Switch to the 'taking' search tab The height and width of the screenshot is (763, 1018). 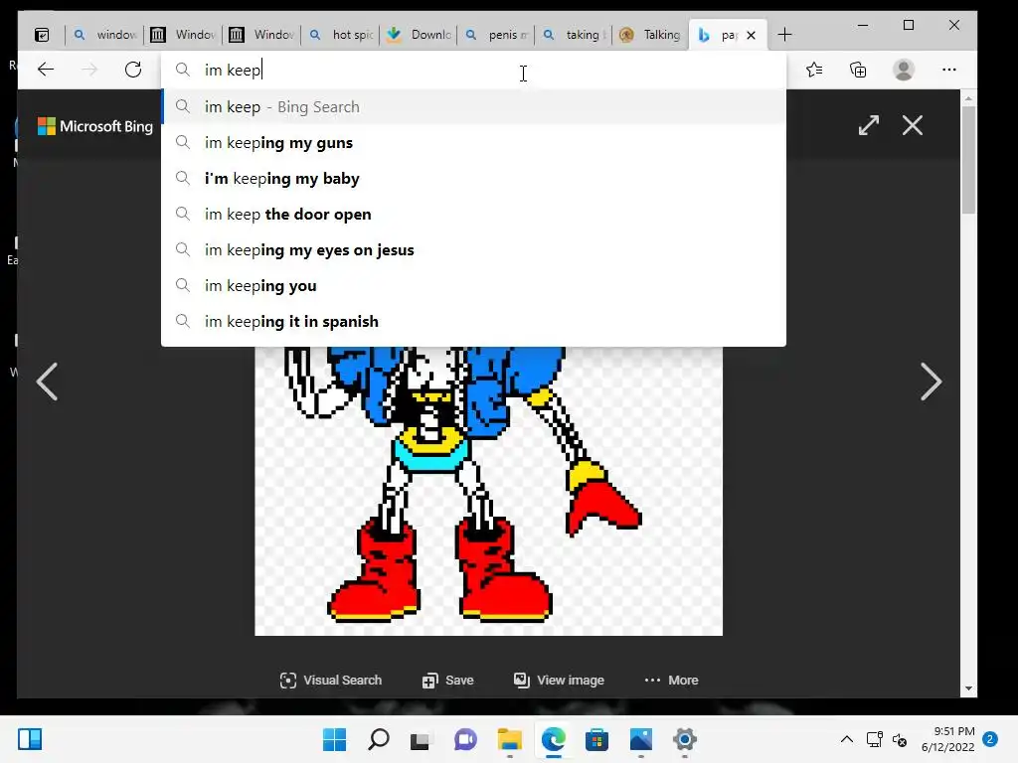pyautogui.click(x=575, y=35)
